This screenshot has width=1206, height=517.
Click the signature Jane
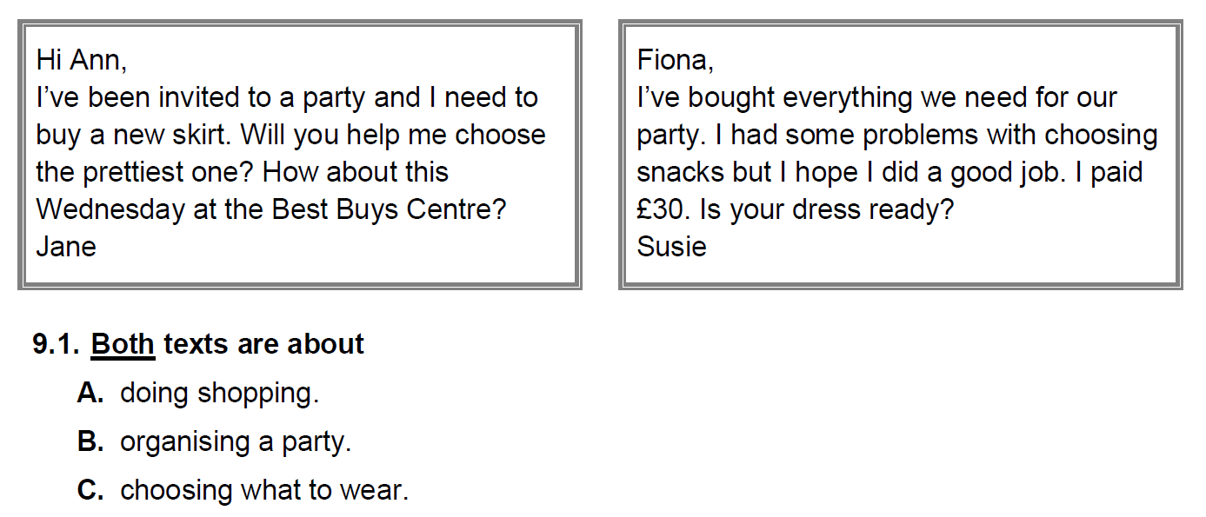(66, 247)
